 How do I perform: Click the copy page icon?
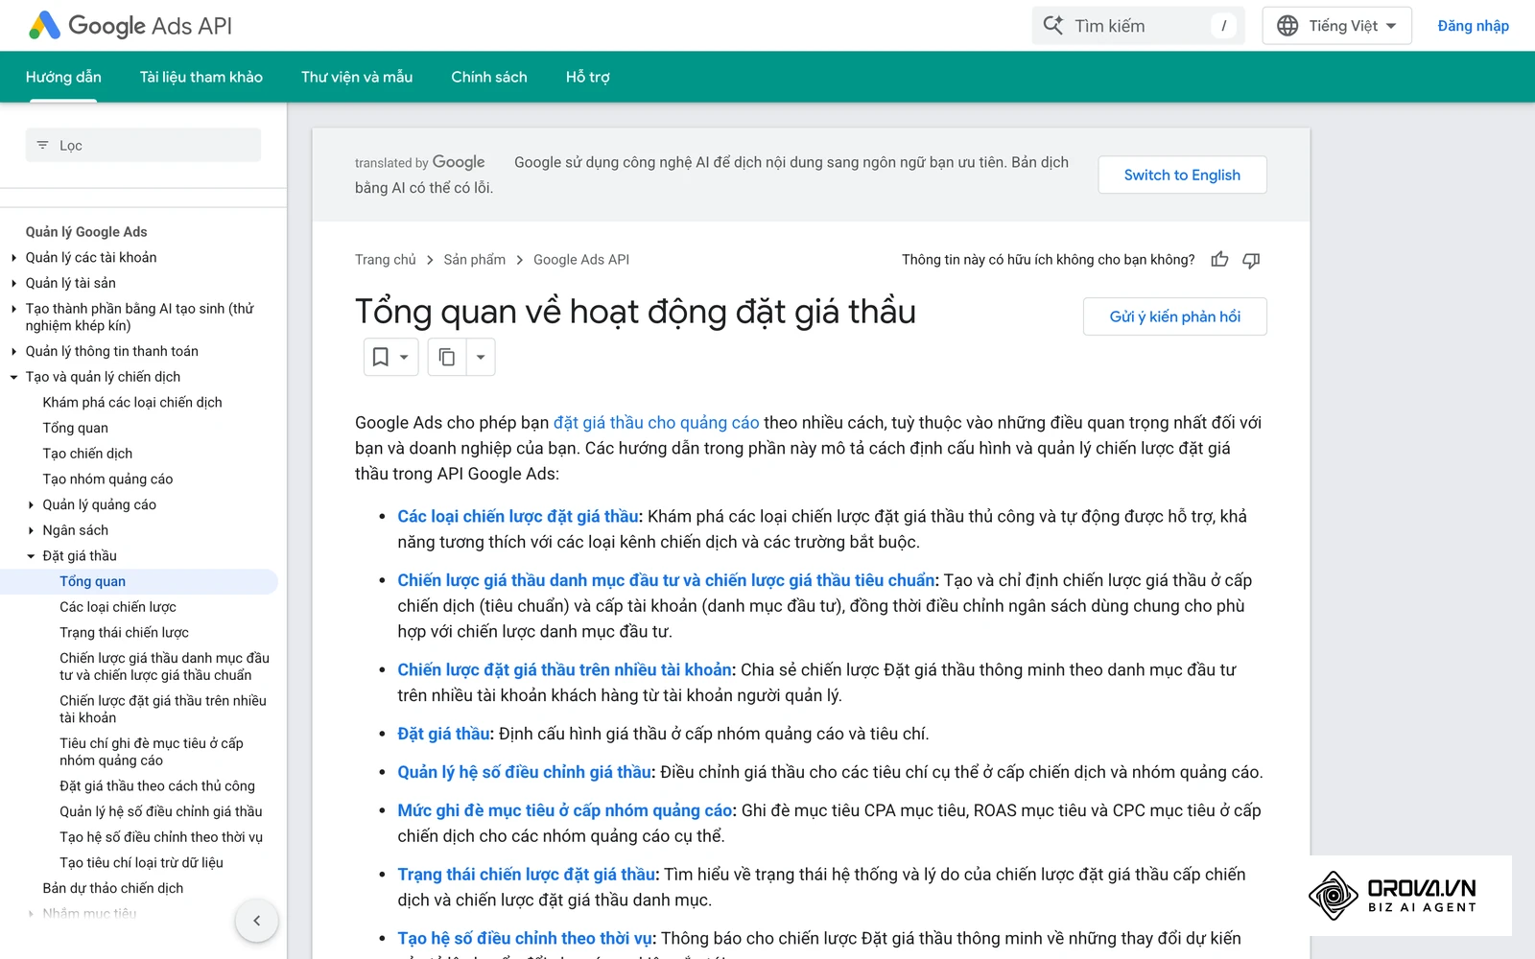click(447, 357)
